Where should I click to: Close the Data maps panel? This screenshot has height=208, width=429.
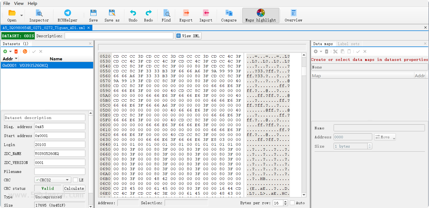[425, 44]
